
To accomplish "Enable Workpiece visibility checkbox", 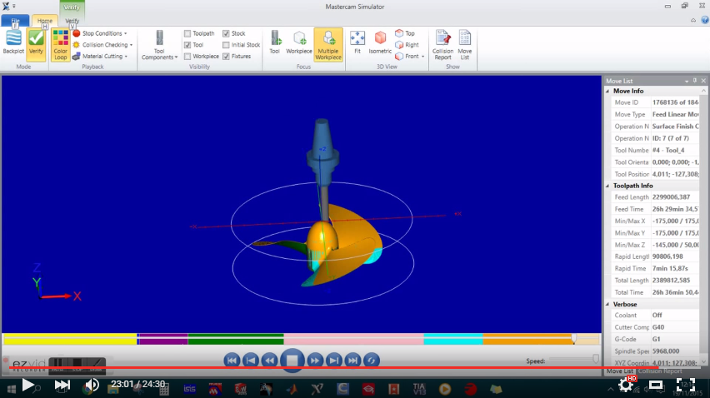I will click(187, 56).
